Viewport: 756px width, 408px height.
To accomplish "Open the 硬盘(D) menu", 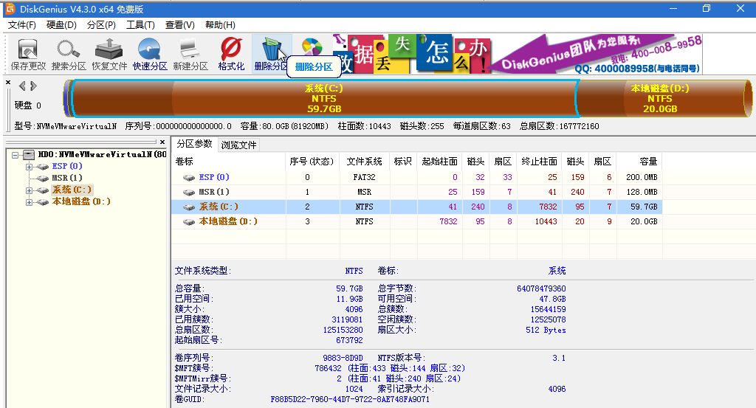I will pyautogui.click(x=61, y=25).
